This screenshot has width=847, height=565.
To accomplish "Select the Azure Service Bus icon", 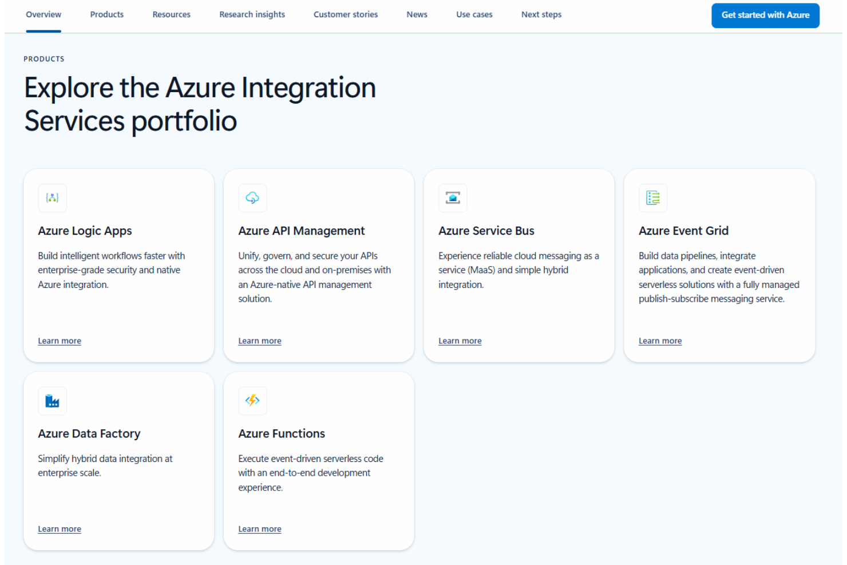I will coord(453,198).
